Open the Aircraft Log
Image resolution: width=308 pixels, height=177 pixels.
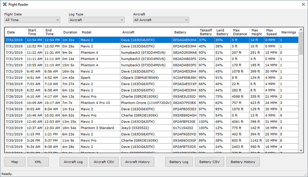tap(73, 162)
